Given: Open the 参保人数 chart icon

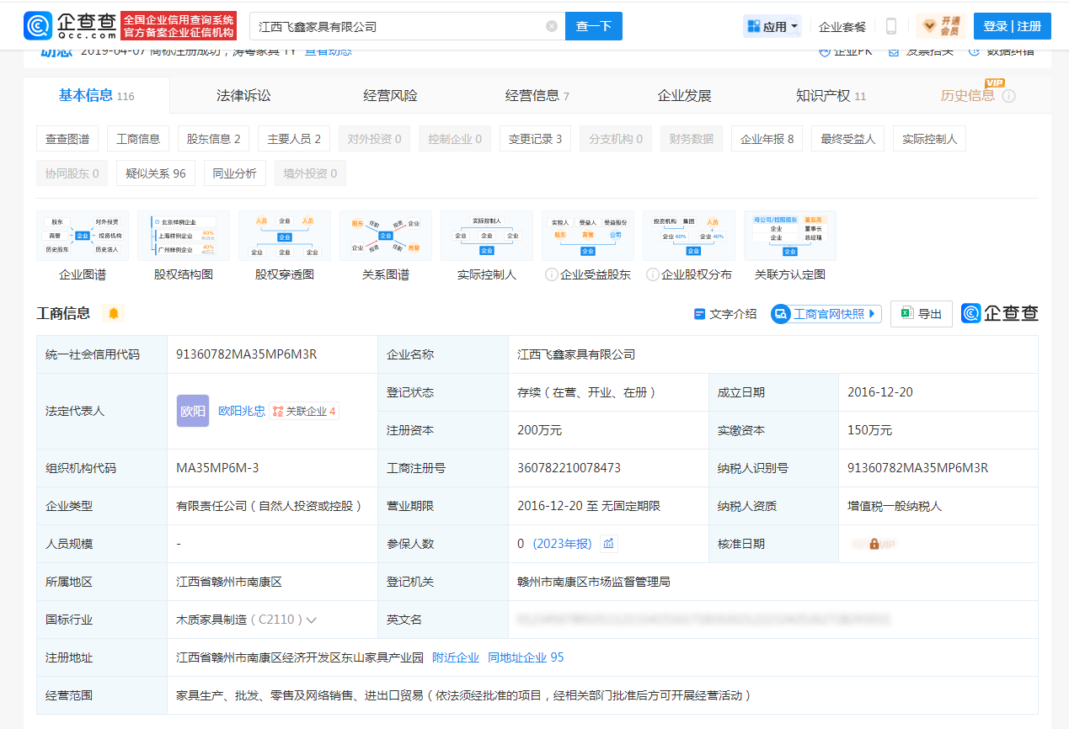Looking at the screenshot, I should 608,544.
